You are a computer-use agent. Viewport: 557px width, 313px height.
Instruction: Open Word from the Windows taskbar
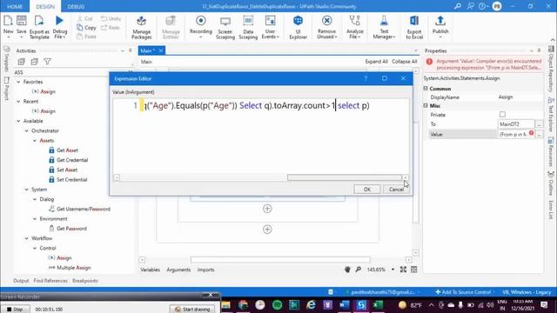(345, 305)
